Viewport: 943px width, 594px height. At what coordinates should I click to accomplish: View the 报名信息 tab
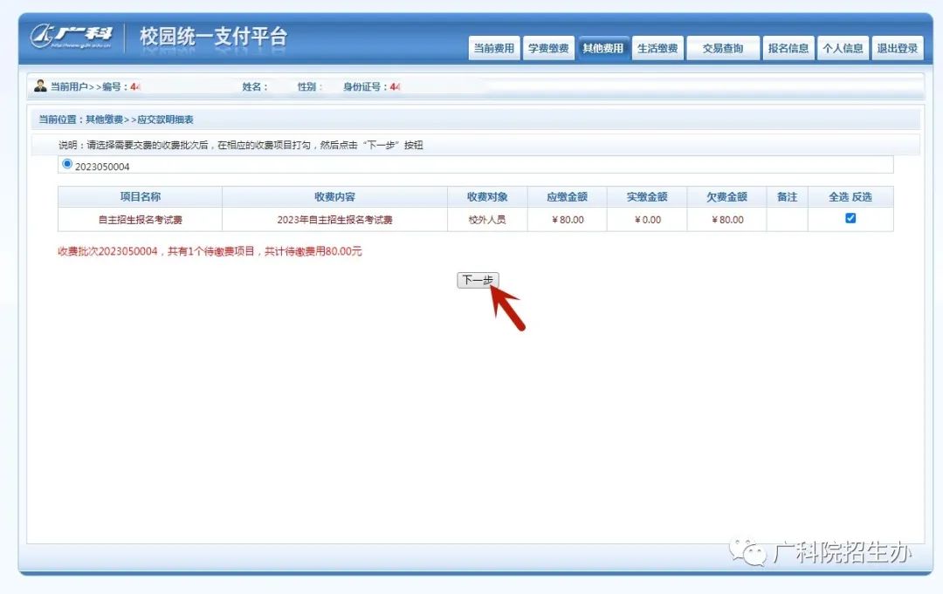coord(788,49)
